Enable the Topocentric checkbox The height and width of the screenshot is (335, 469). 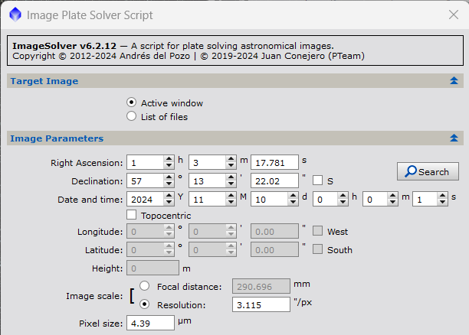coord(132,215)
